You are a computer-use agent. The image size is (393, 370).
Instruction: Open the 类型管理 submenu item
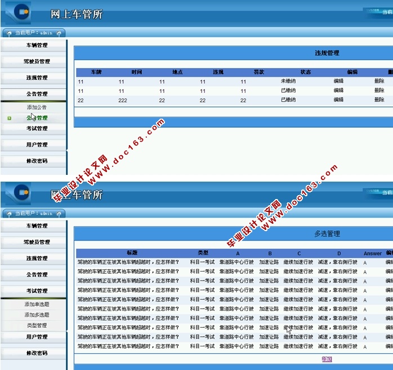[37, 326]
